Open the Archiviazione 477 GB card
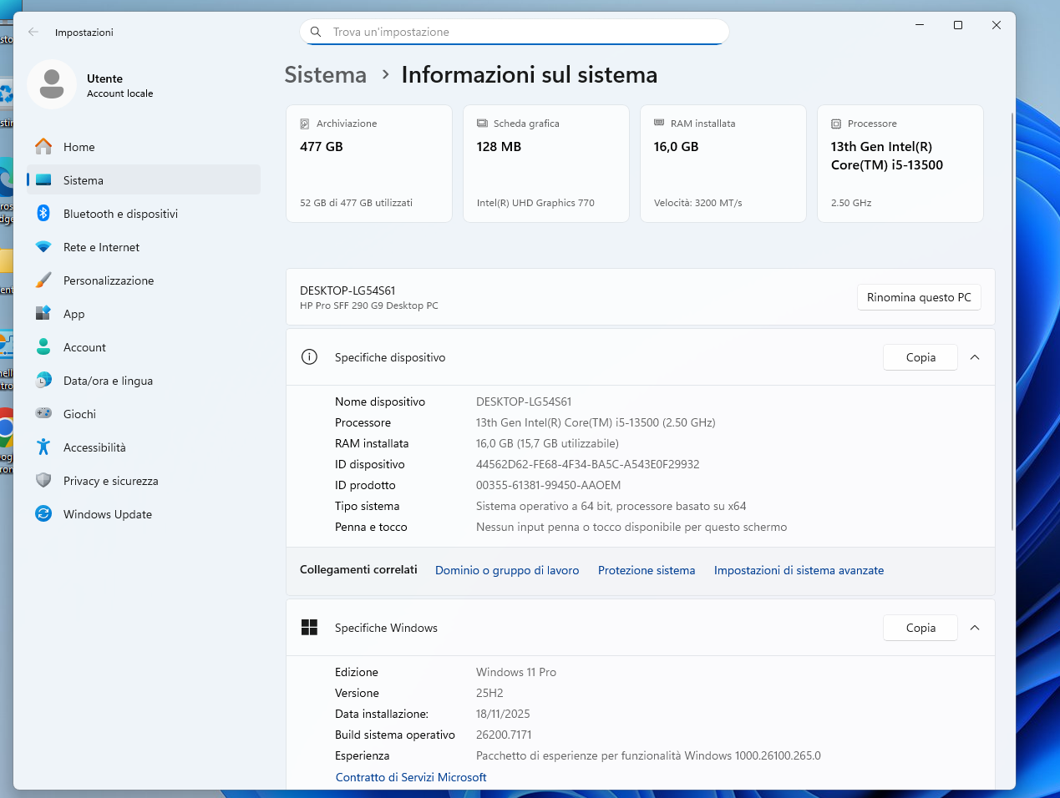Screen dimensions: 1060x798 [369, 164]
